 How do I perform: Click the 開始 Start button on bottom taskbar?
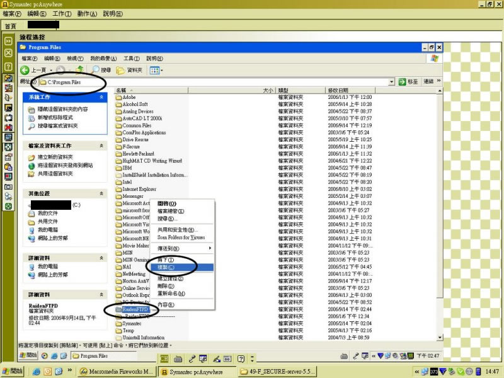(12, 371)
